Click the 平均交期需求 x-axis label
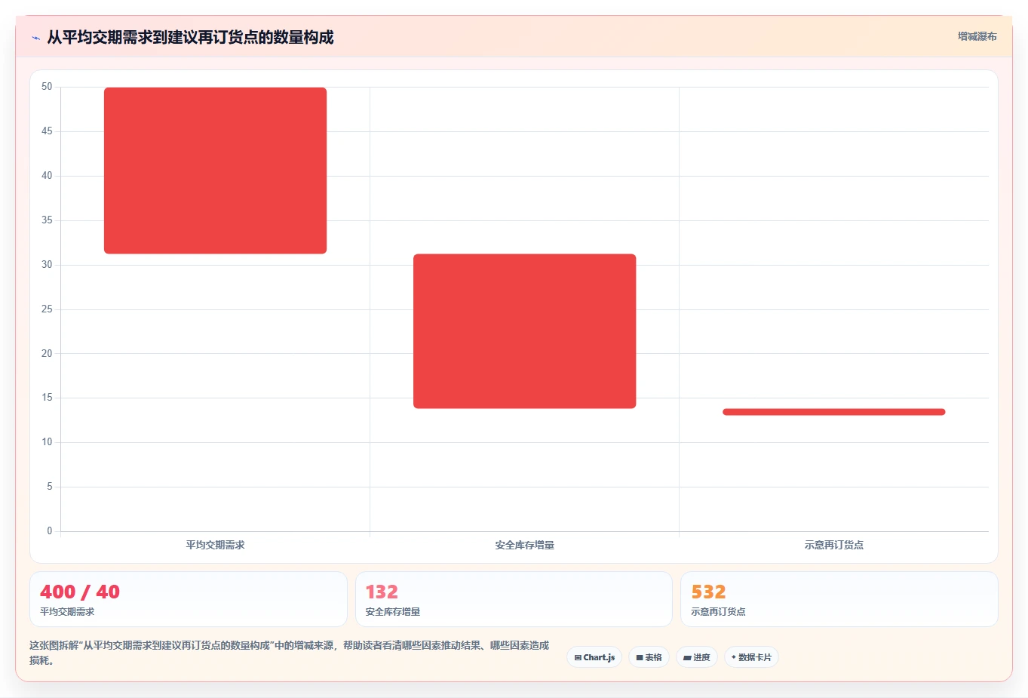 [216, 545]
